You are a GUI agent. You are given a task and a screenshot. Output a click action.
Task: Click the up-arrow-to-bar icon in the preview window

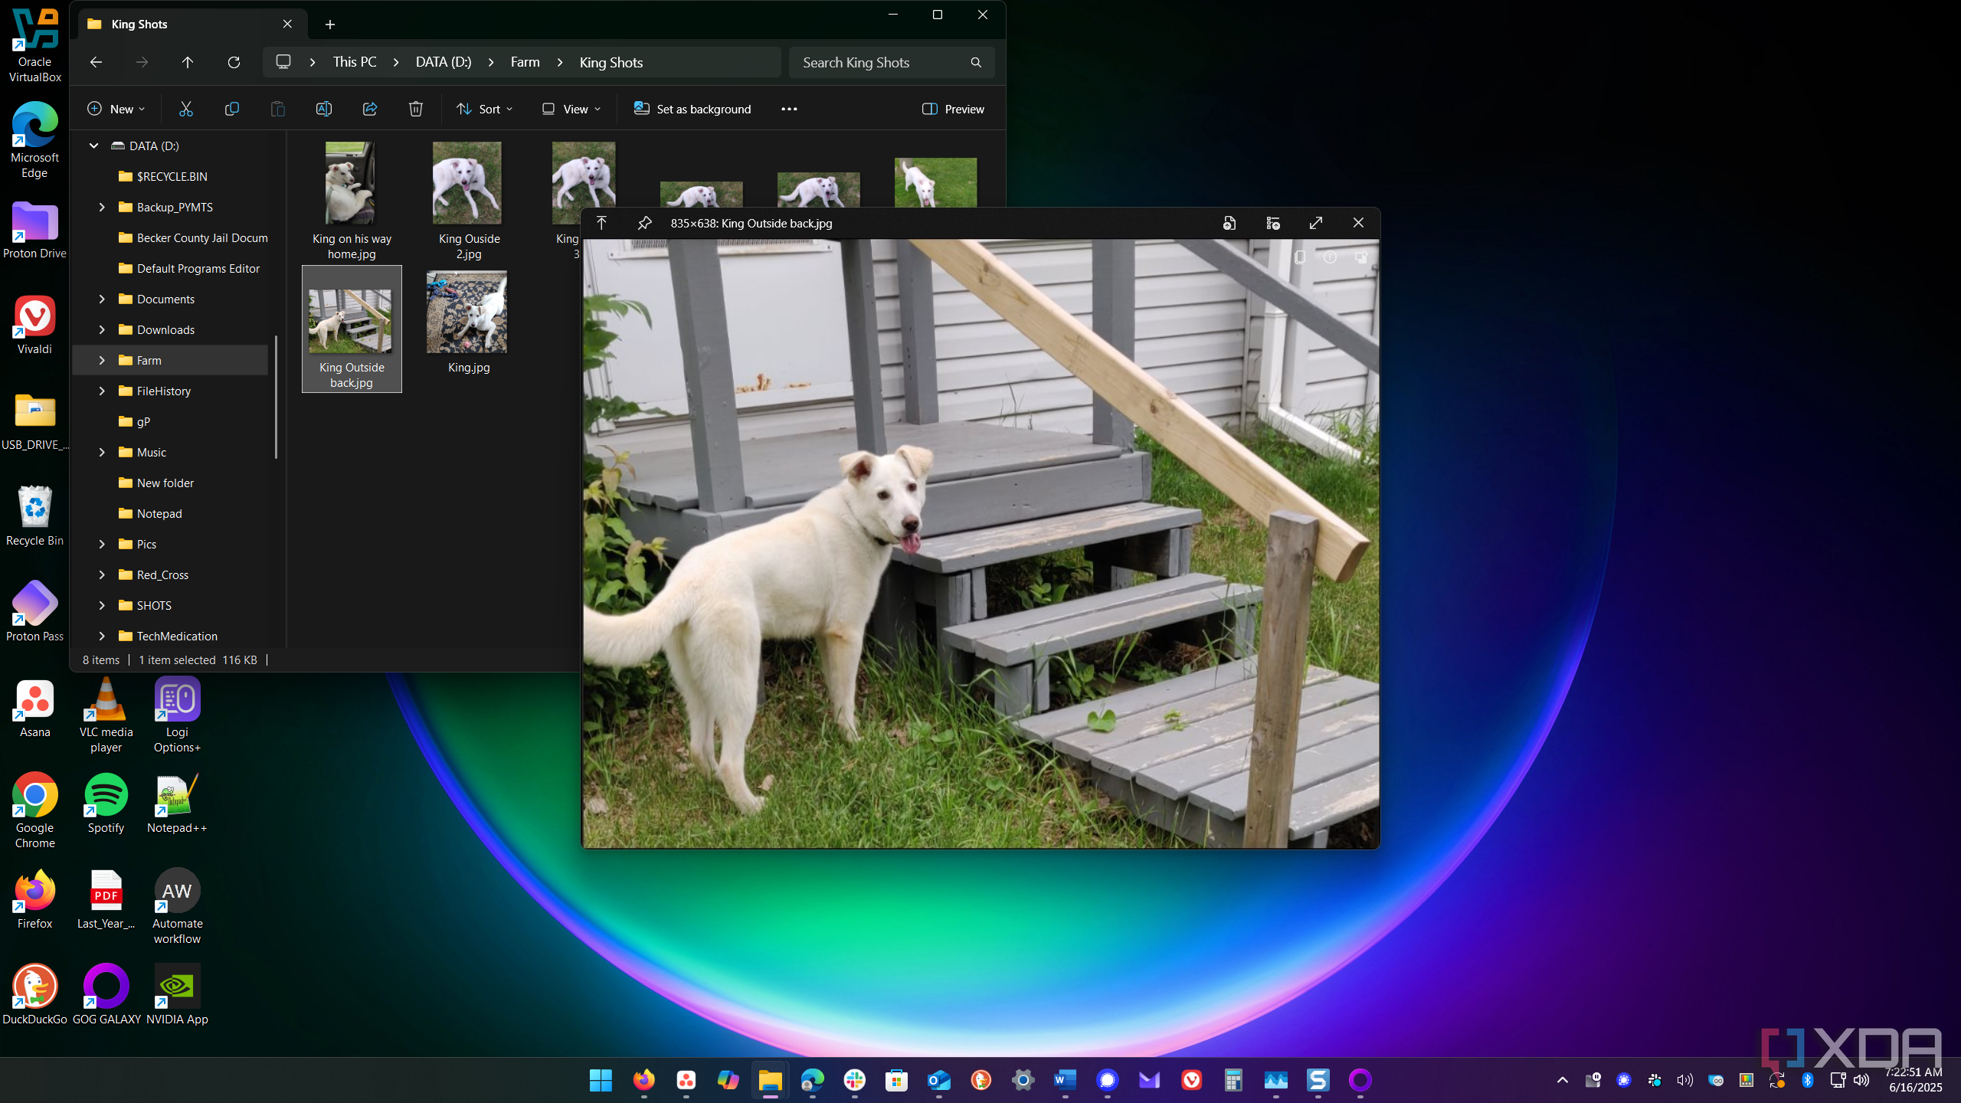(x=601, y=223)
